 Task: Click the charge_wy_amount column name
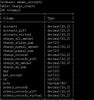tap(17, 63)
